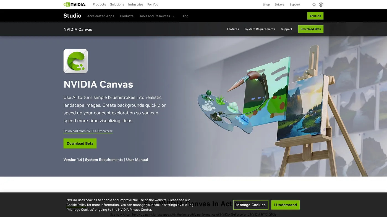Click the NVIDIA Canvas app icon
Screen dimensions: 387x217
tap(75, 61)
